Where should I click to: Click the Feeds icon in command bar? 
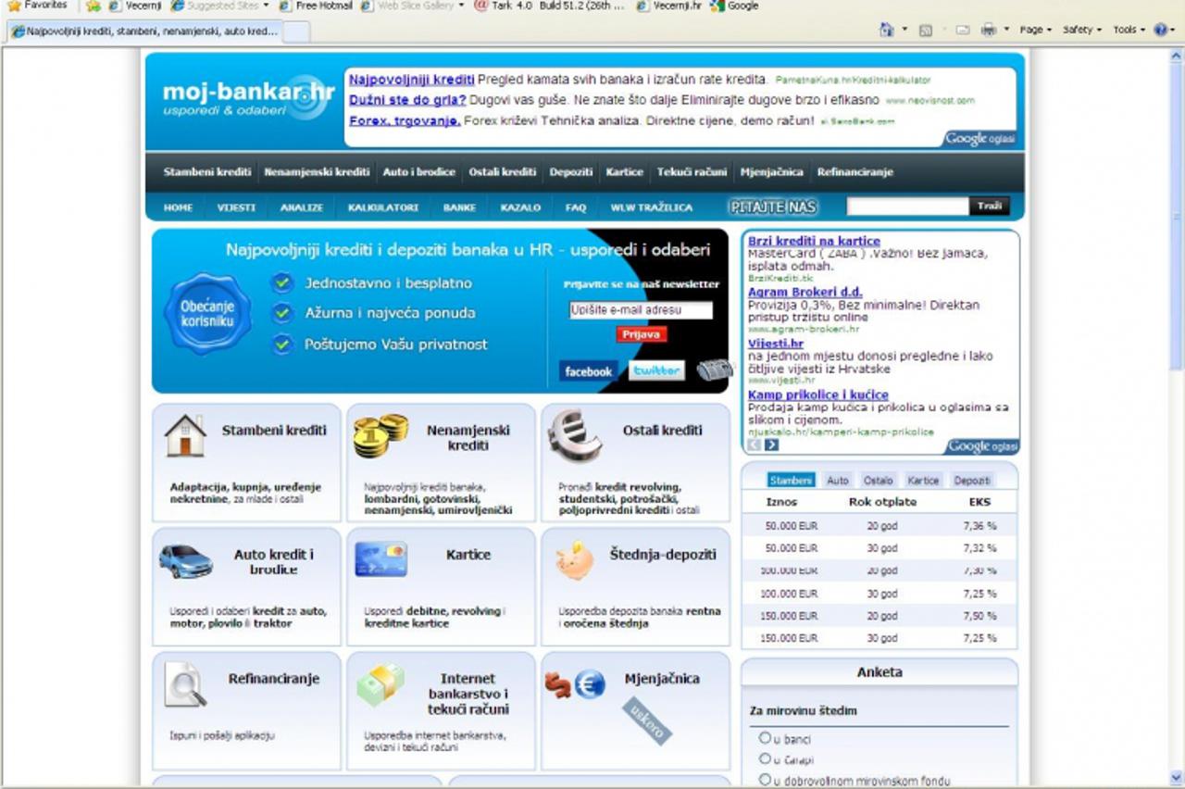click(925, 30)
